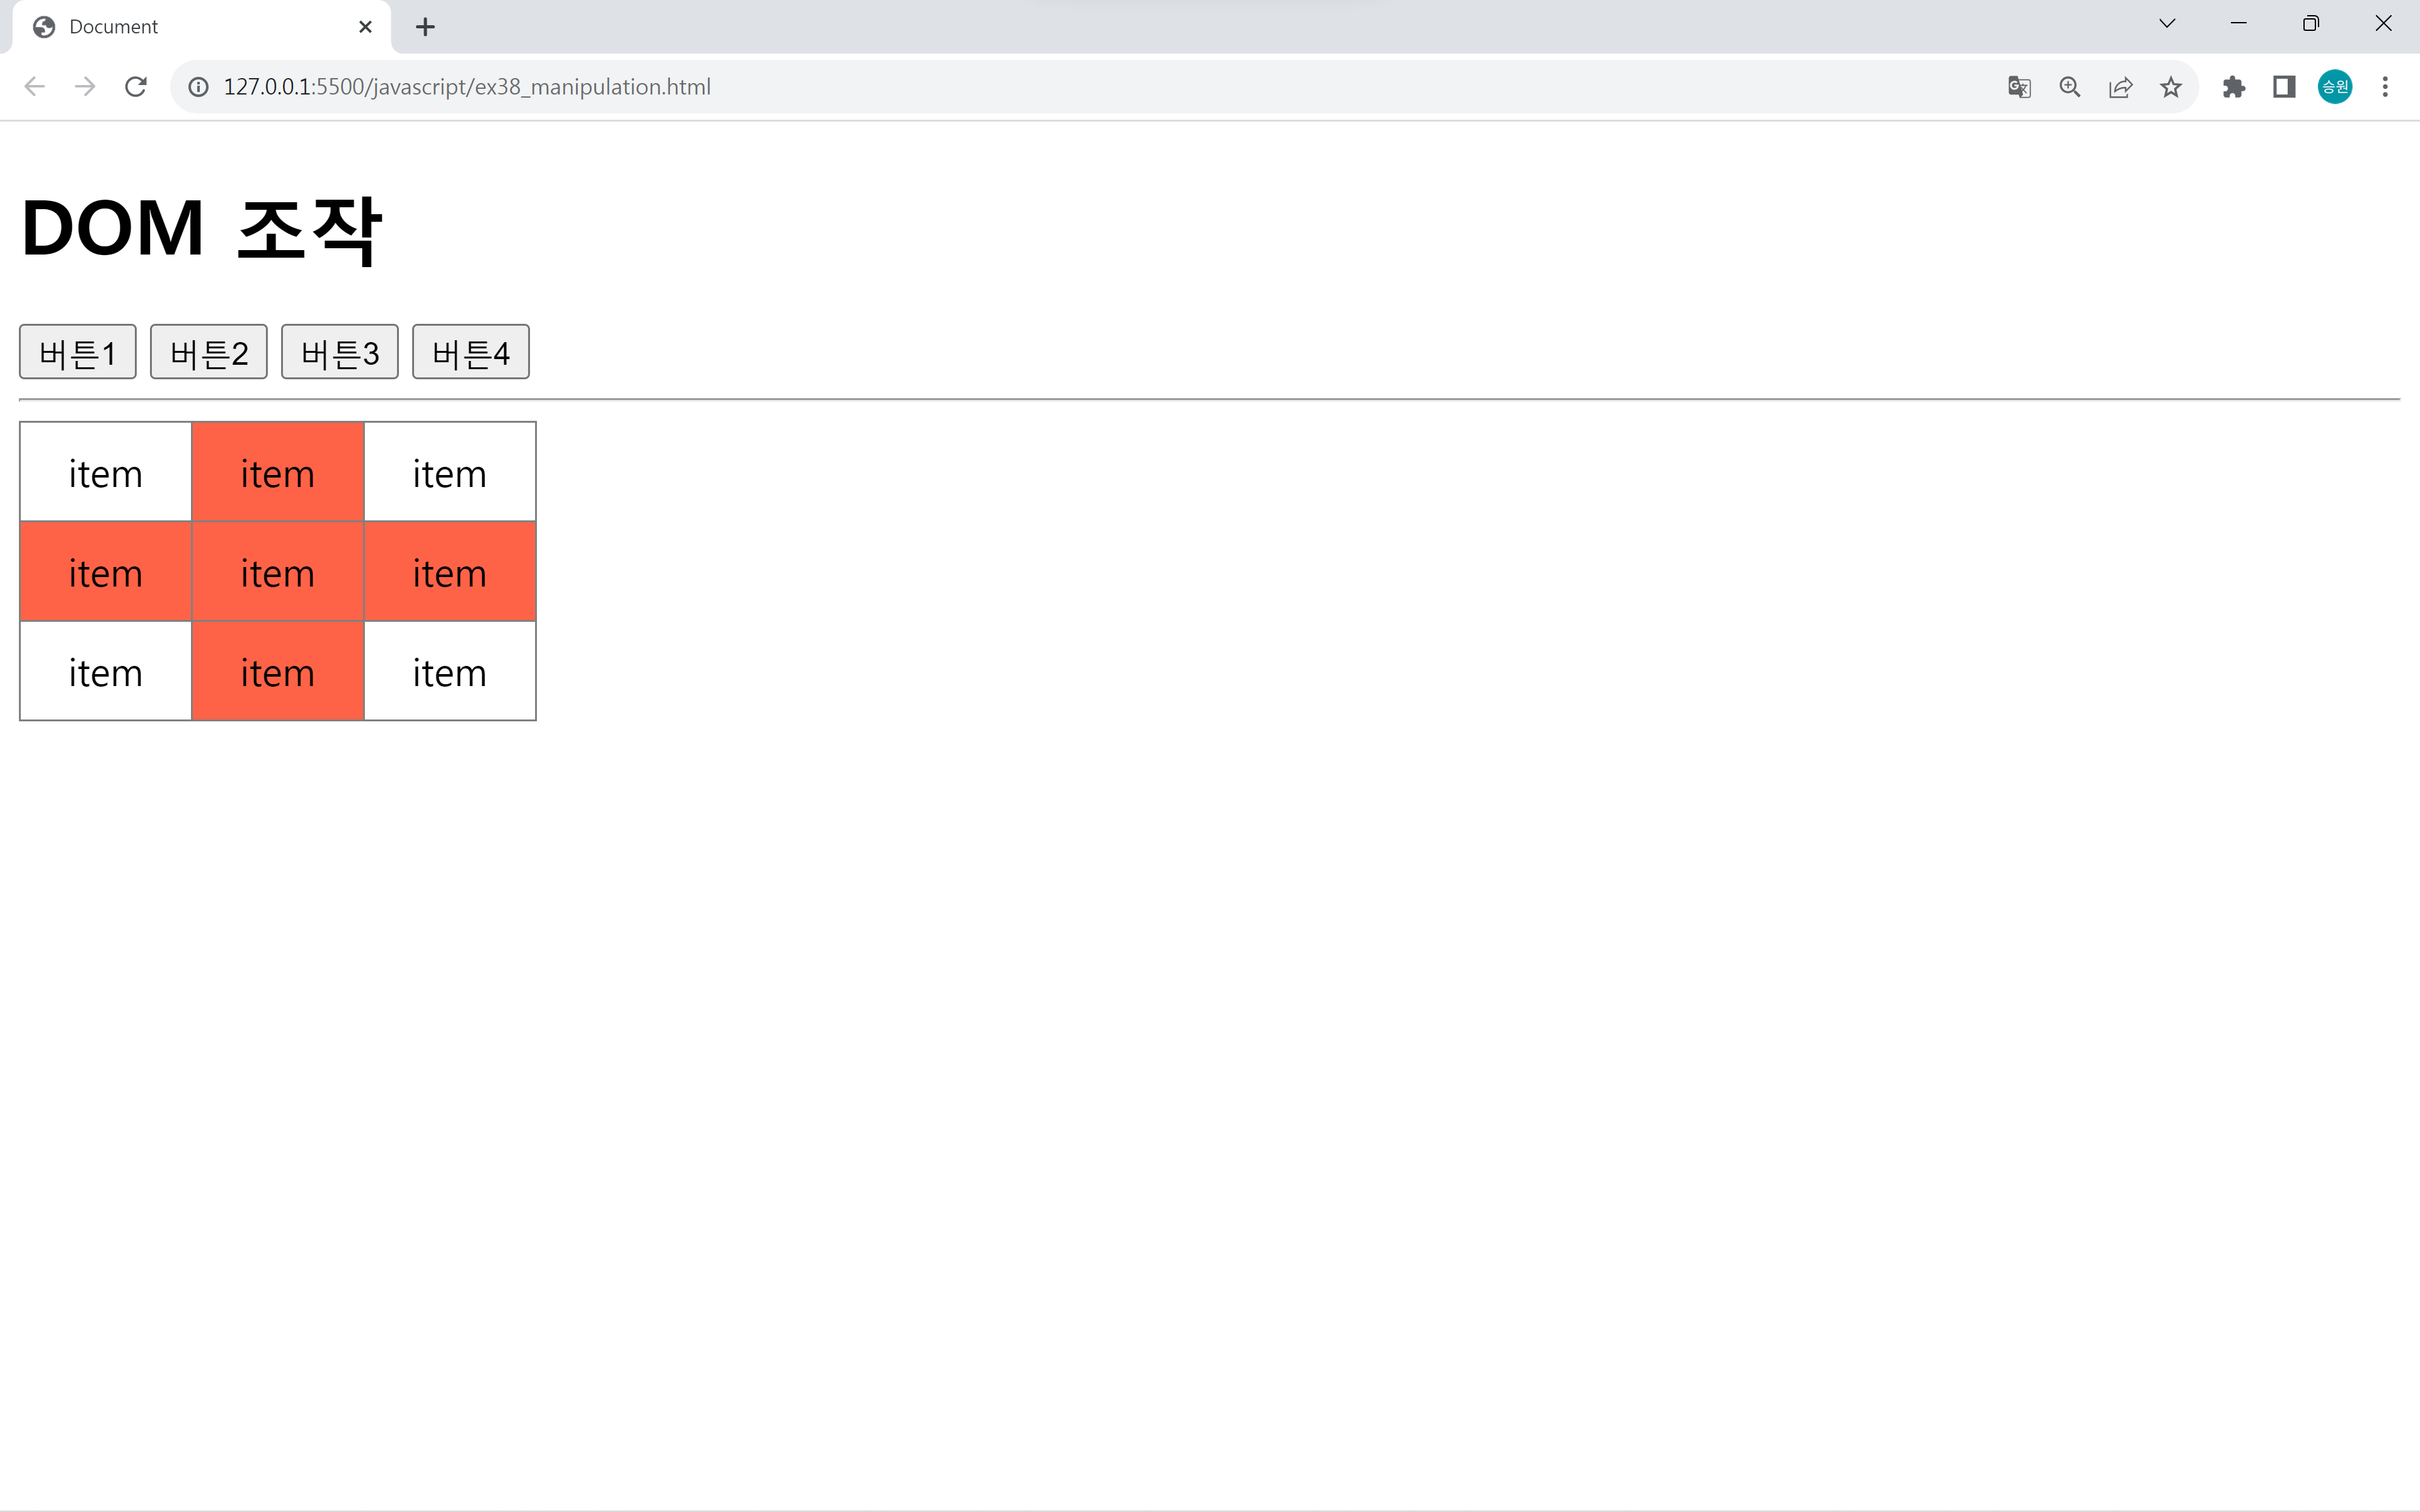View site information icon
The height and width of the screenshot is (1512, 2420).
pos(199,87)
